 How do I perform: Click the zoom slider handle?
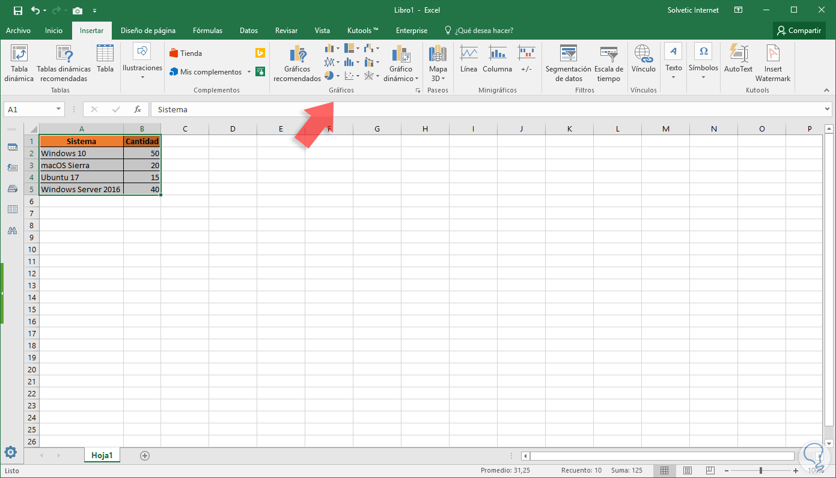click(761, 470)
